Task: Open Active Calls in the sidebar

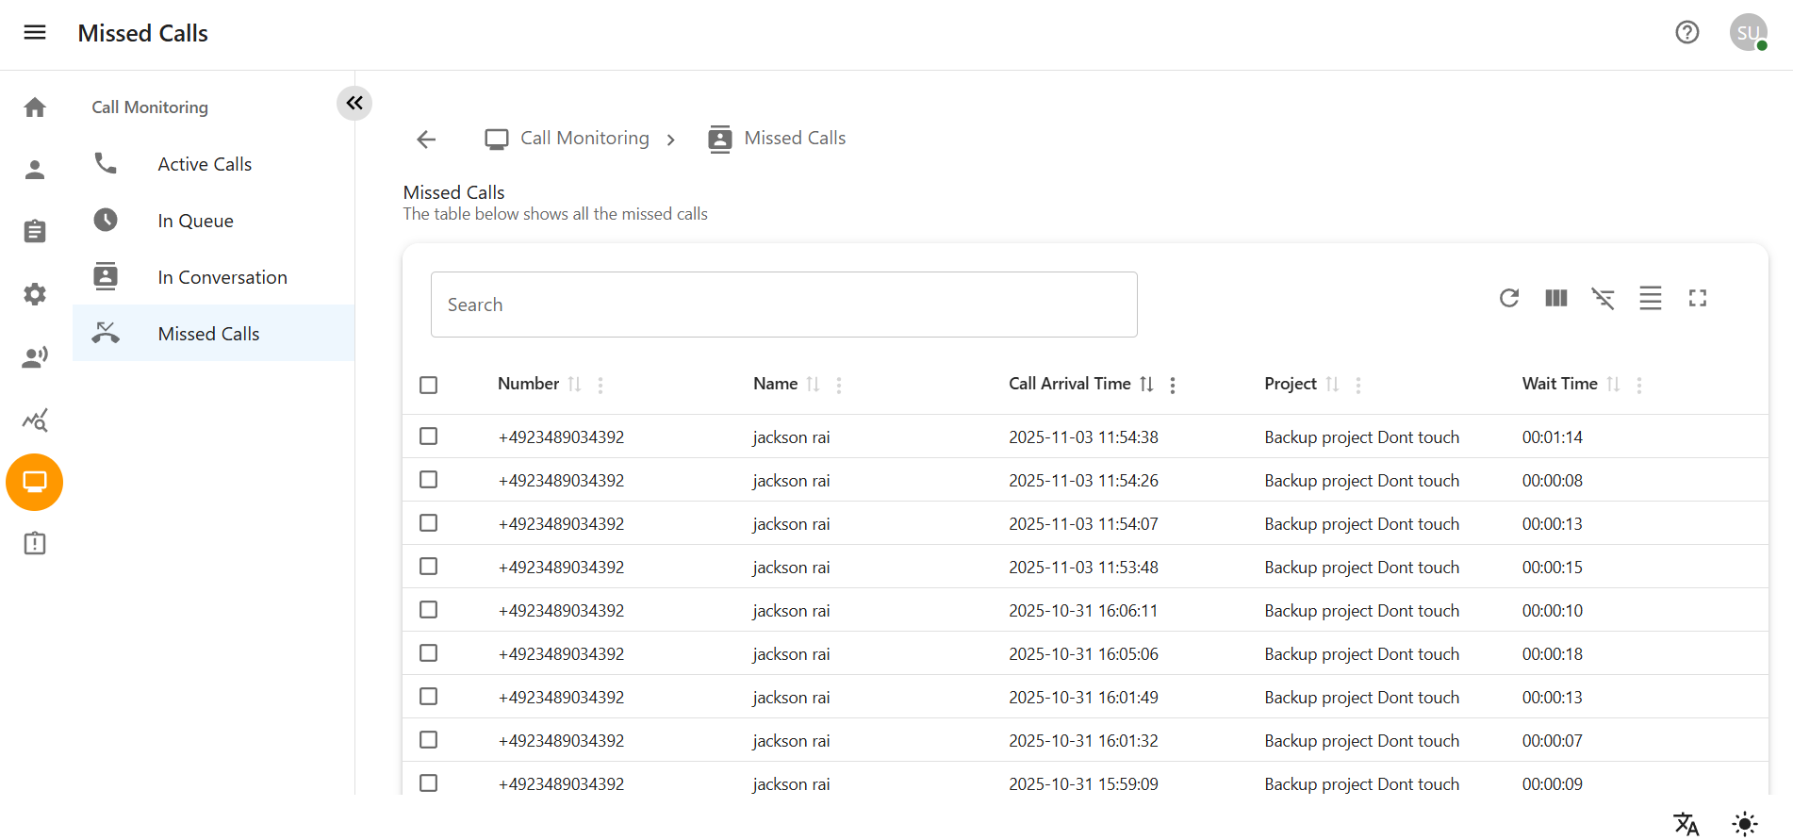Action: [205, 164]
